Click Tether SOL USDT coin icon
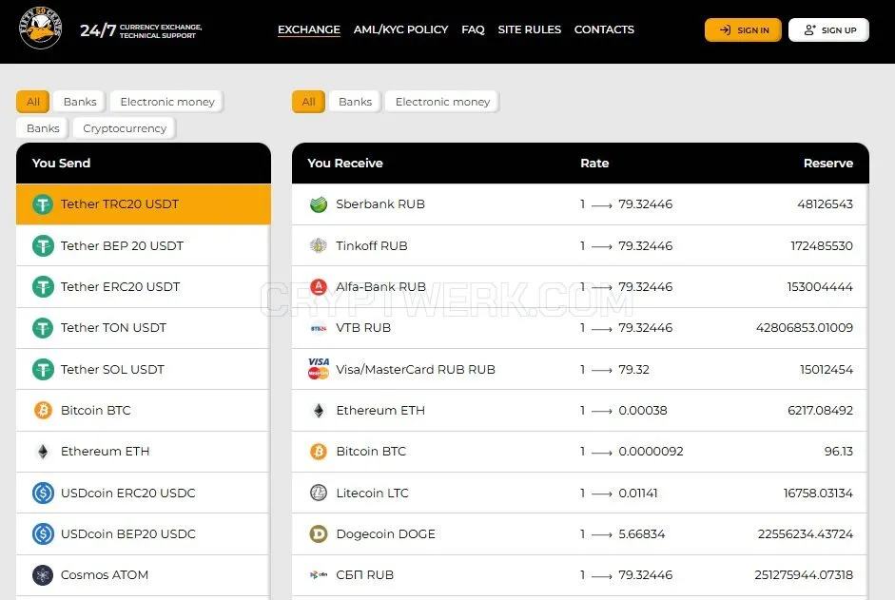Viewport: 895px width, 600px height. [x=43, y=369]
